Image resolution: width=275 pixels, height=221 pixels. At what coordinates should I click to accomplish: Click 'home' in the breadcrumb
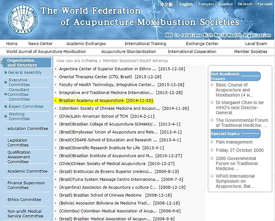(92, 61)
